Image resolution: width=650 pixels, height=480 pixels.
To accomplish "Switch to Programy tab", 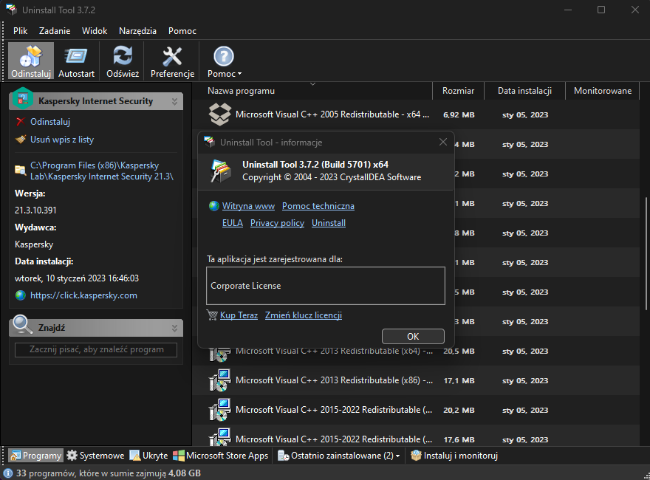I will 36,456.
